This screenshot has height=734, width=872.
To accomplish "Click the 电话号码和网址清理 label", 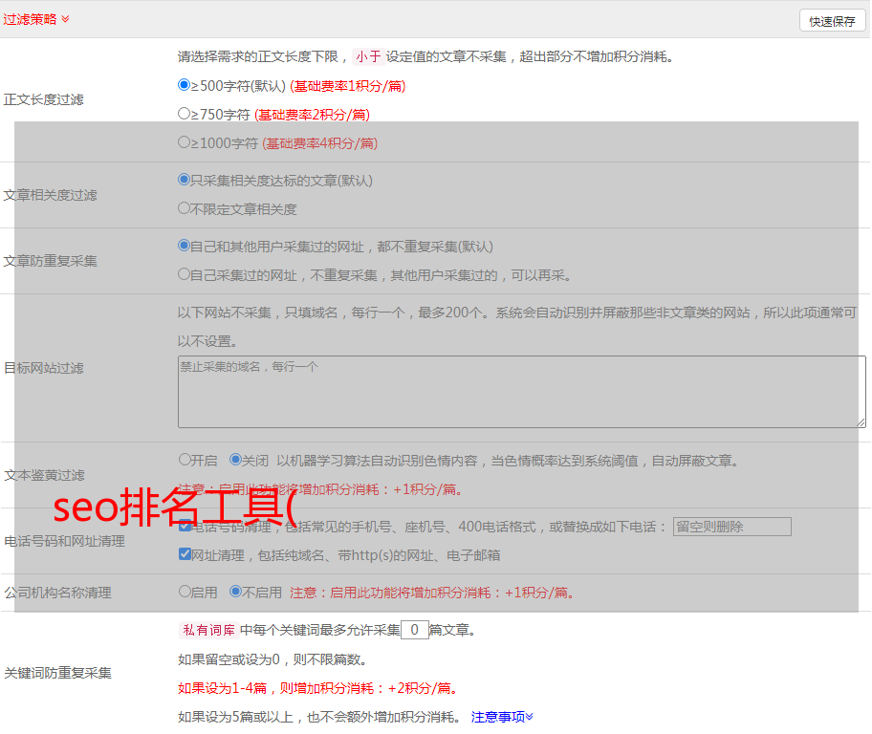I will click(x=64, y=541).
